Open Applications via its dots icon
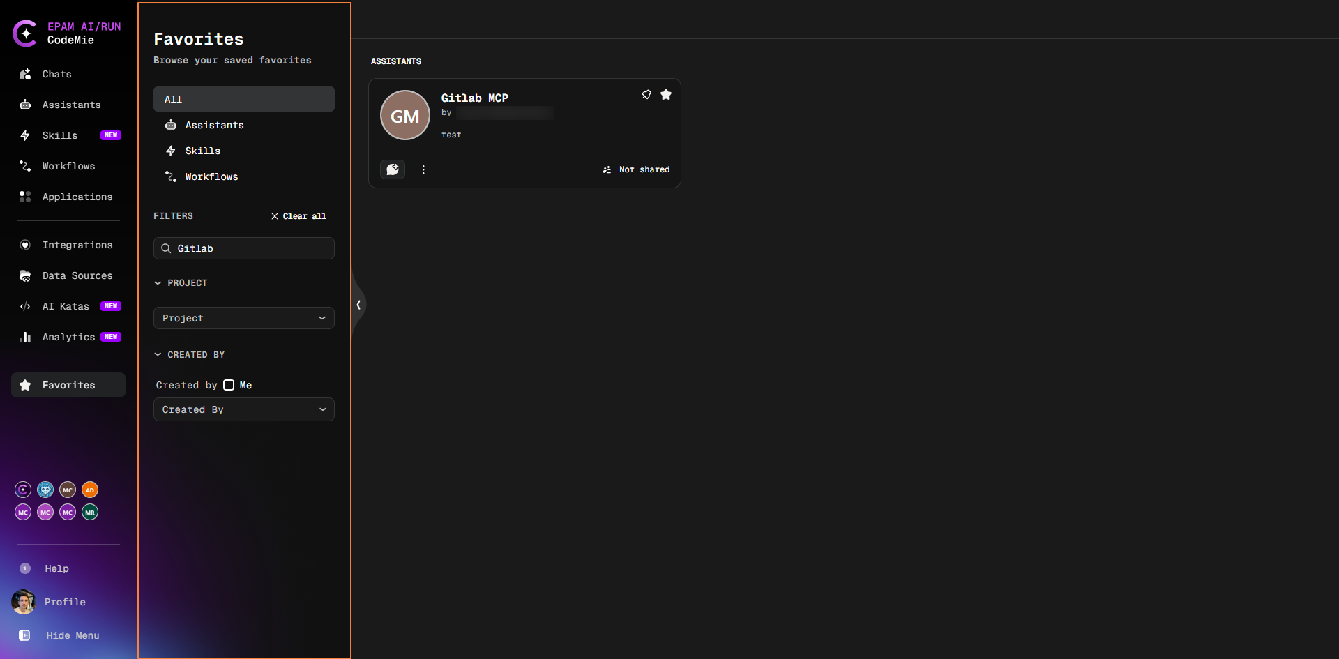Image resolution: width=1339 pixels, height=659 pixels. point(25,197)
